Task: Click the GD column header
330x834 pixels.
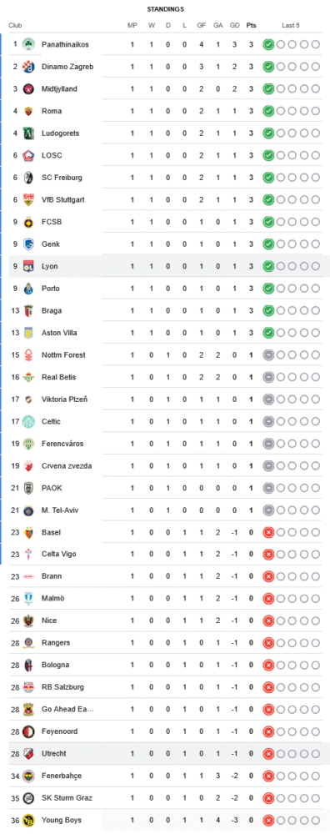Action: tap(234, 26)
